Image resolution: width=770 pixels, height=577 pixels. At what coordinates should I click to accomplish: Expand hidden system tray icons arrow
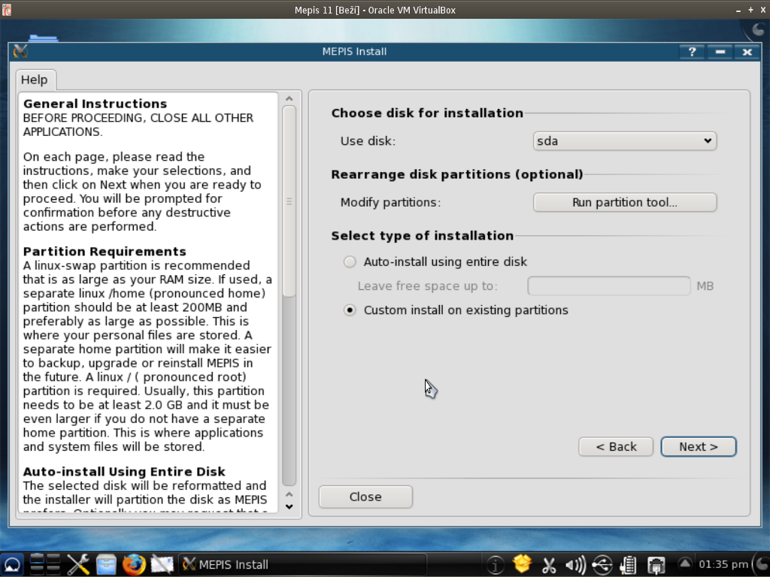685,563
